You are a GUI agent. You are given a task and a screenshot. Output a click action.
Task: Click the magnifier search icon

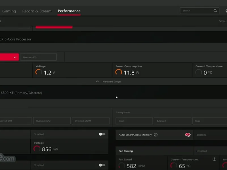click(215, 11)
